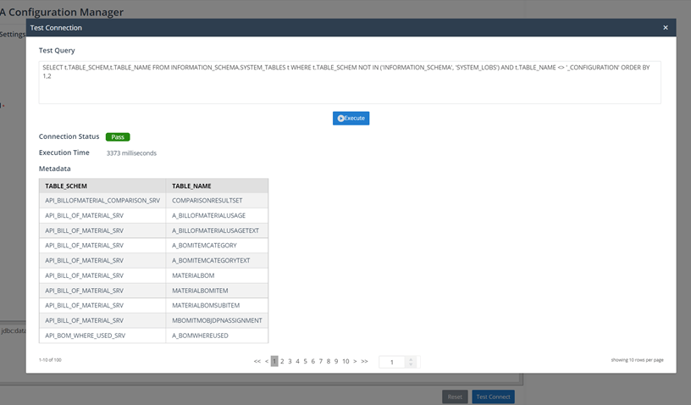Screen dimensions: 691x405
Task: Click the Metadata section label
Action: click(55, 169)
